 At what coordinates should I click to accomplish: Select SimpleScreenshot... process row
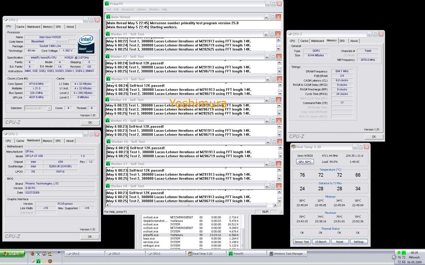191,221
